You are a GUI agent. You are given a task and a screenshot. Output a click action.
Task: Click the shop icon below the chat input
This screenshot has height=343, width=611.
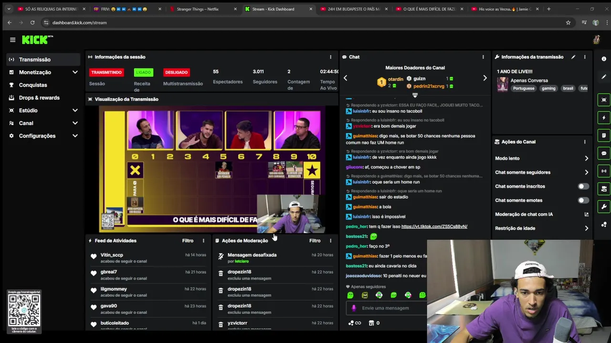(x=371, y=323)
